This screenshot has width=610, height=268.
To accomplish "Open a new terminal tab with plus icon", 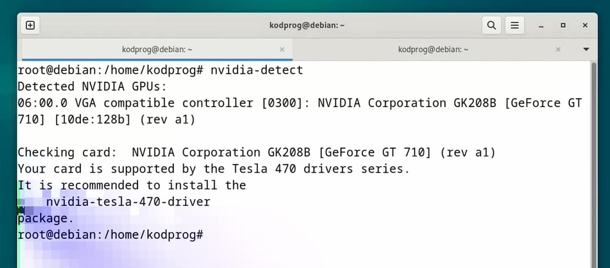I will tap(30, 25).
